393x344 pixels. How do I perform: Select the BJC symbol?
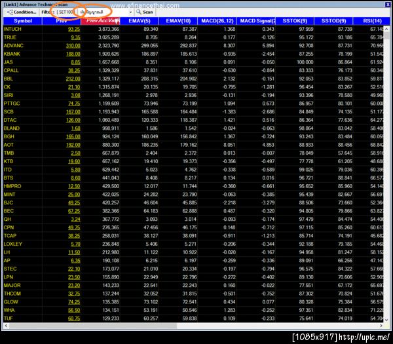[x=9, y=203]
